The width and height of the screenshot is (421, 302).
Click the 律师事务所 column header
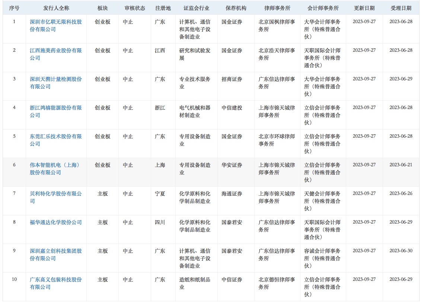click(x=277, y=8)
